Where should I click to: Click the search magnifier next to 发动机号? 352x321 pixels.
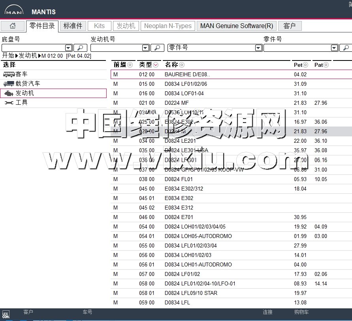coord(157,48)
